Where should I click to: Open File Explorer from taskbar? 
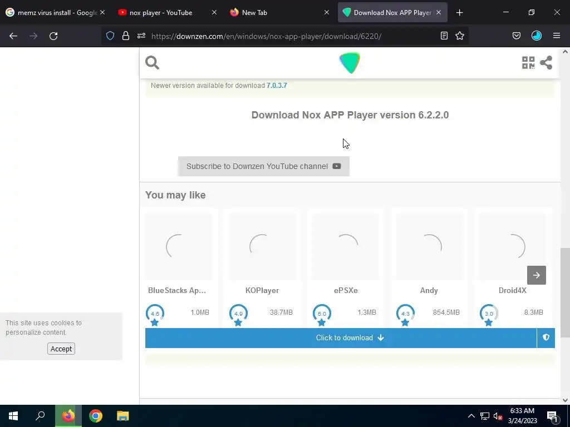123,416
